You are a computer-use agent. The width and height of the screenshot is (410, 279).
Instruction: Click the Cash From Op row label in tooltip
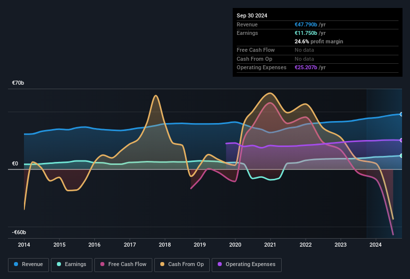[254, 59]
